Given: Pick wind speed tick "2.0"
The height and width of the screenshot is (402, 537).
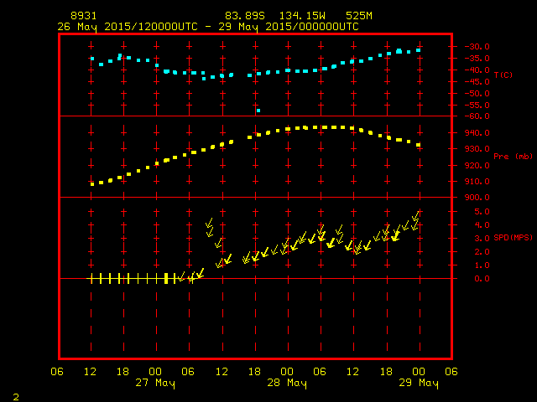Looking at the screenshot, I should pos(482,252).
